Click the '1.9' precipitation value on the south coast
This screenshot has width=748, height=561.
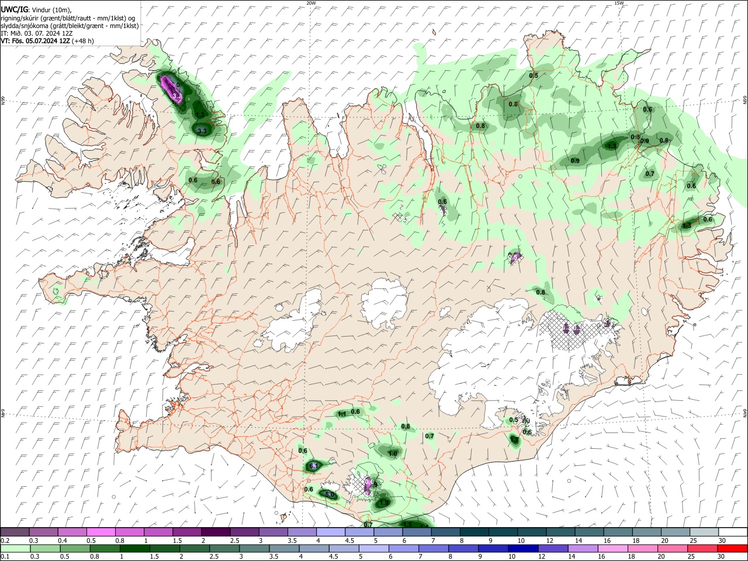point(384,503)
